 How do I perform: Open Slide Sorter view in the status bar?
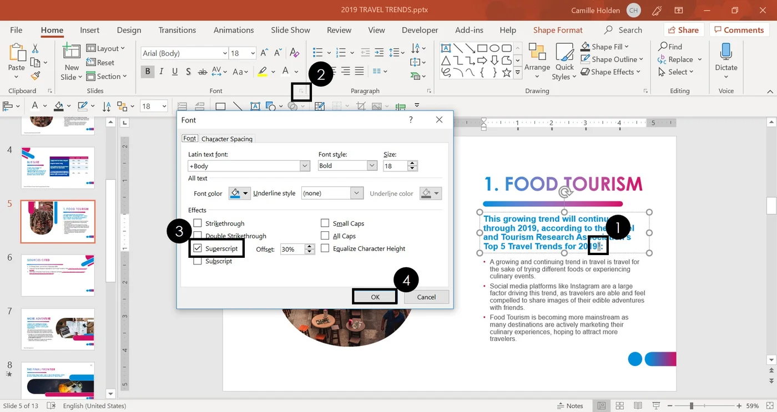[620, 406]
